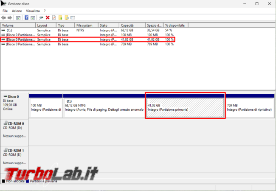Click the folder with magnifier icon
This screenshot has width=276, height=191.
(67, 17)
